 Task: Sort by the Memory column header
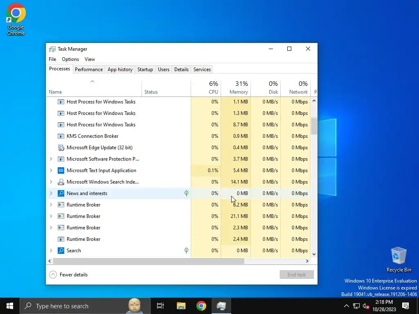click(x=236, y=88)
